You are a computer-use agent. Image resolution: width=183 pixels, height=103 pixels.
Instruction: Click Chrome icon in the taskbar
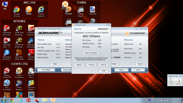tap(12, 100)
